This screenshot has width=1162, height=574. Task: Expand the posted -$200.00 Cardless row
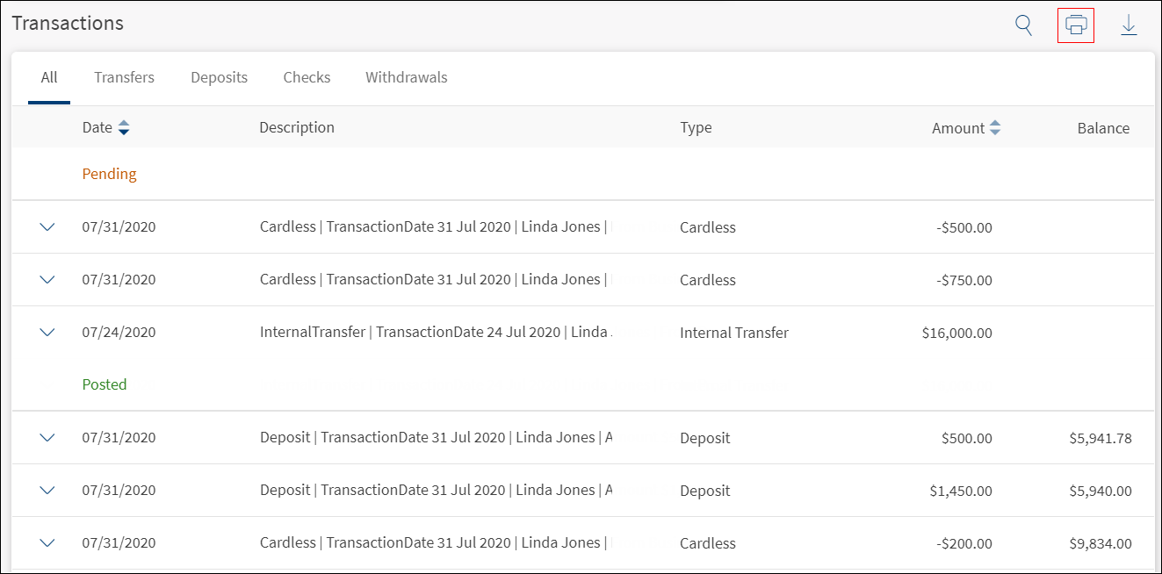pos(47,543)
